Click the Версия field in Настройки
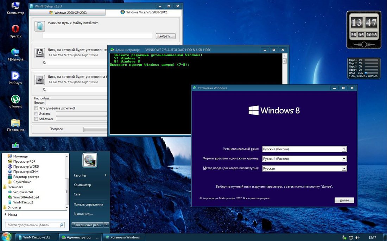This screenshot has height=241, width=387. click(x=76, y=103)
